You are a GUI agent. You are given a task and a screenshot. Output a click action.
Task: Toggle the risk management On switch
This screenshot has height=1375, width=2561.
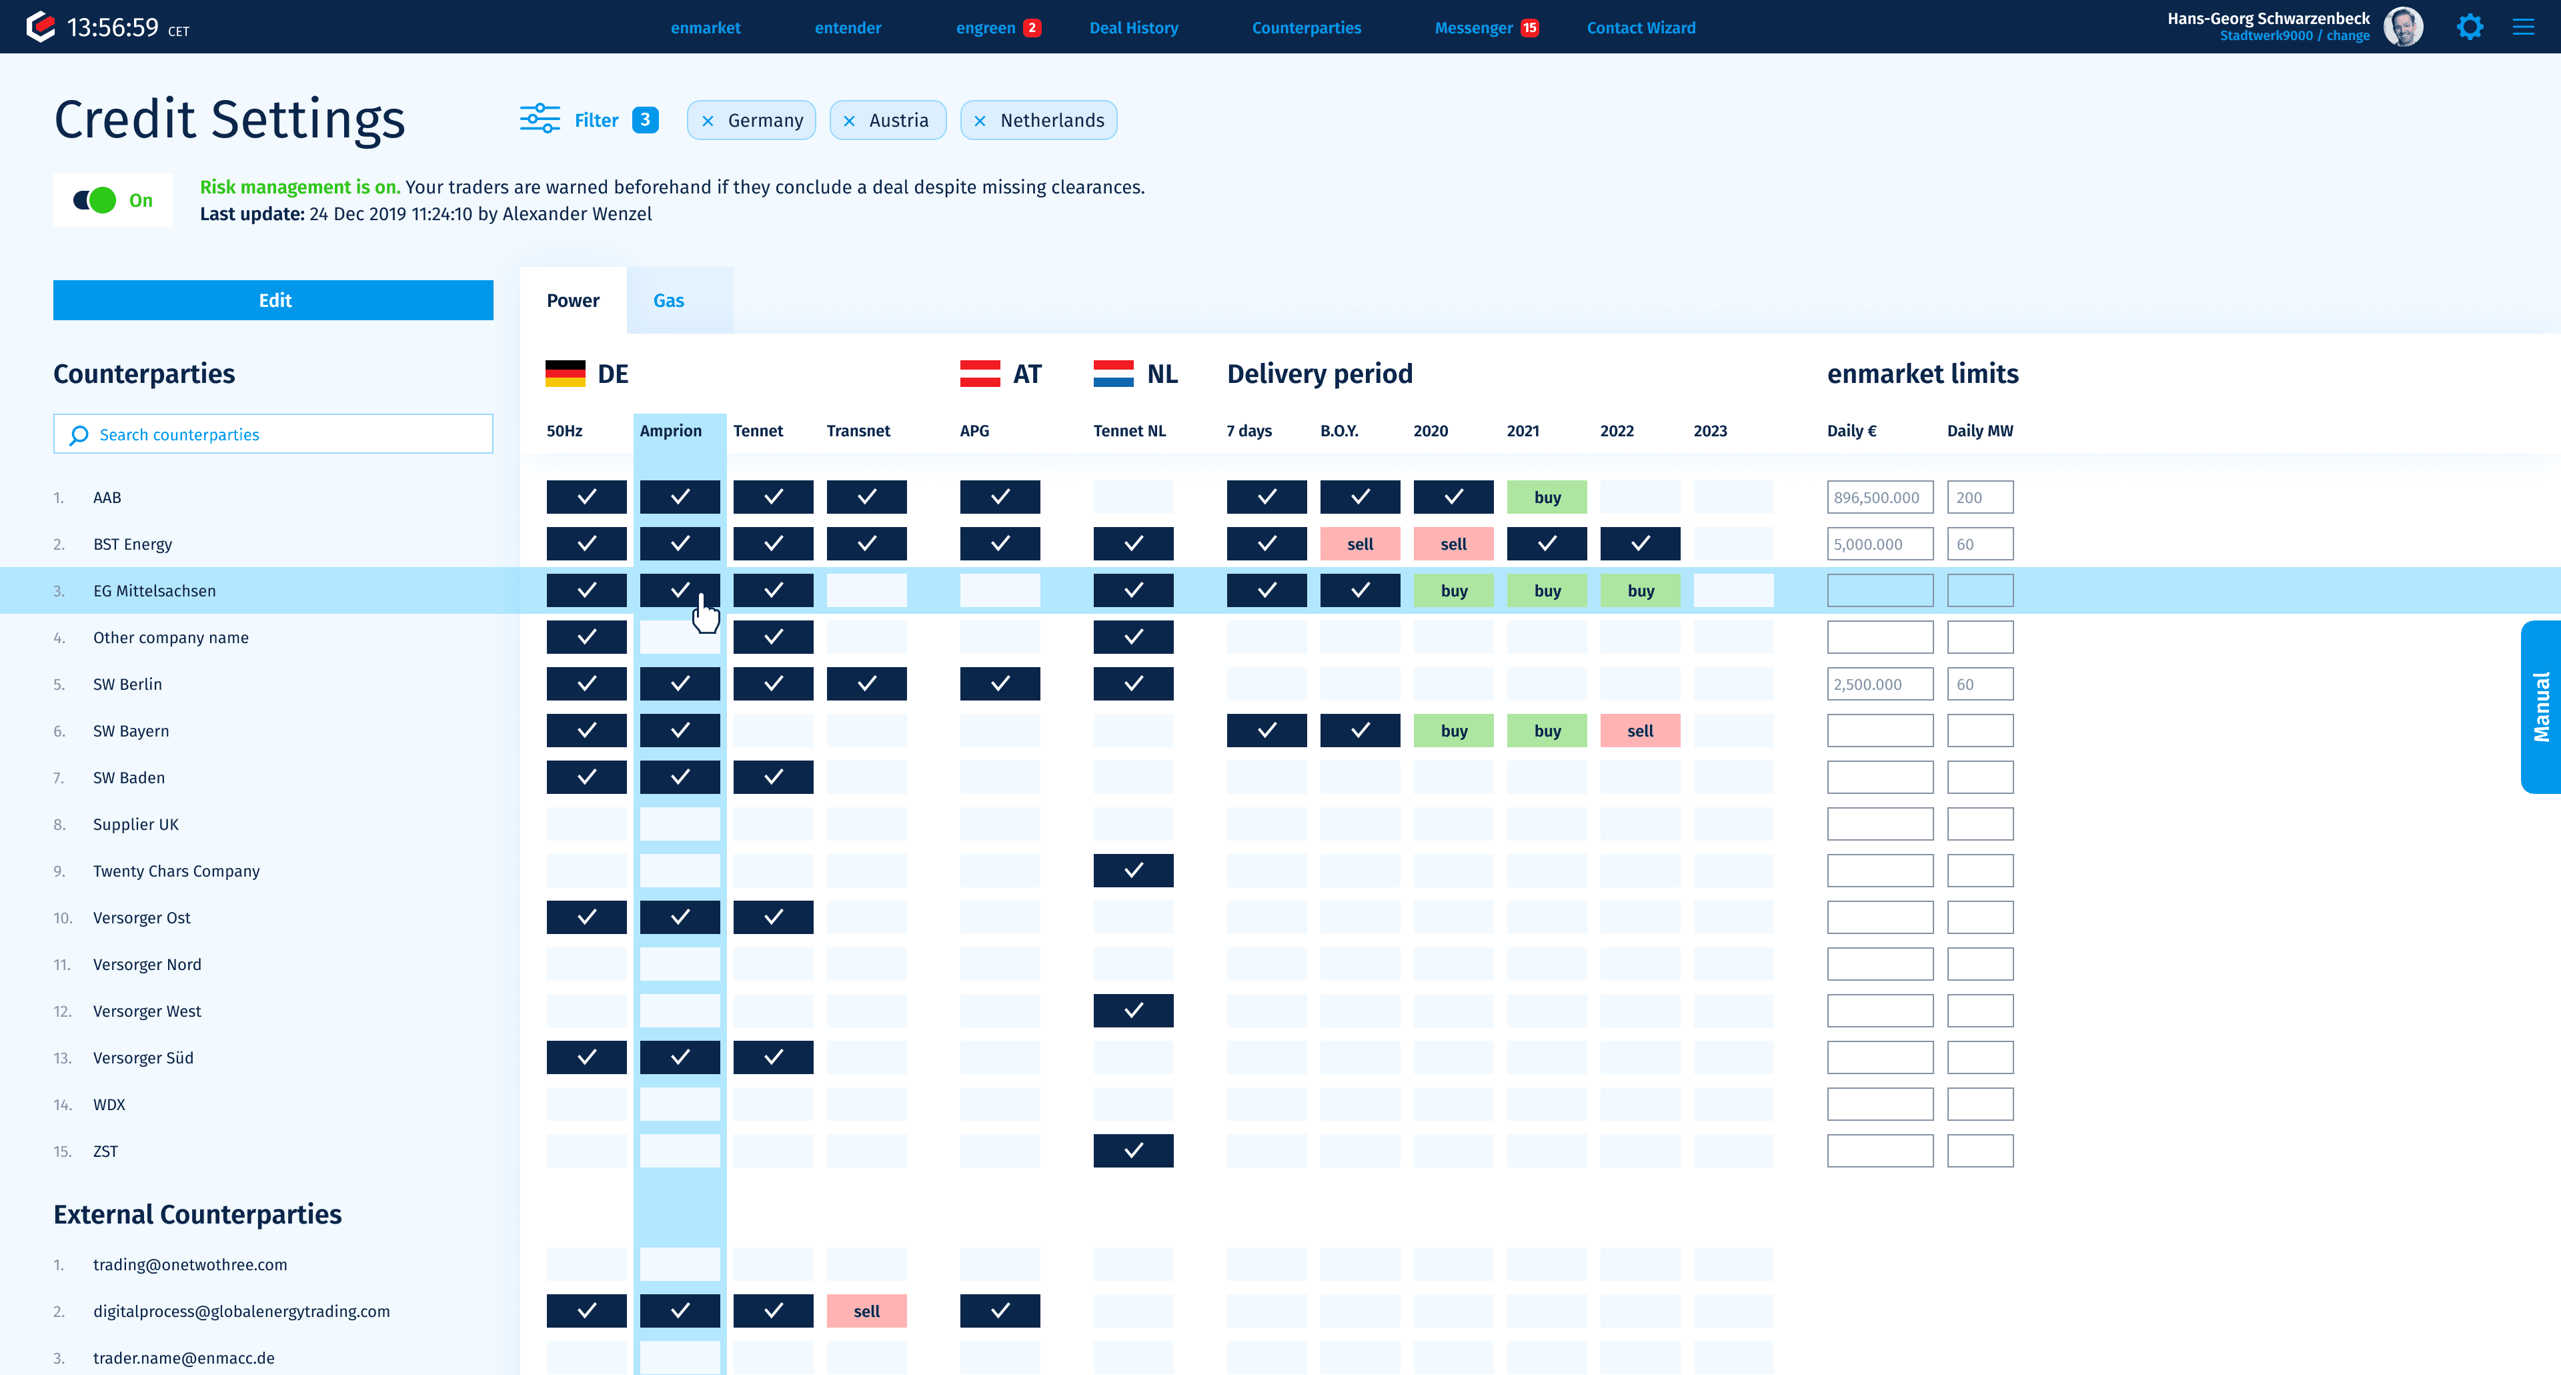95,200
